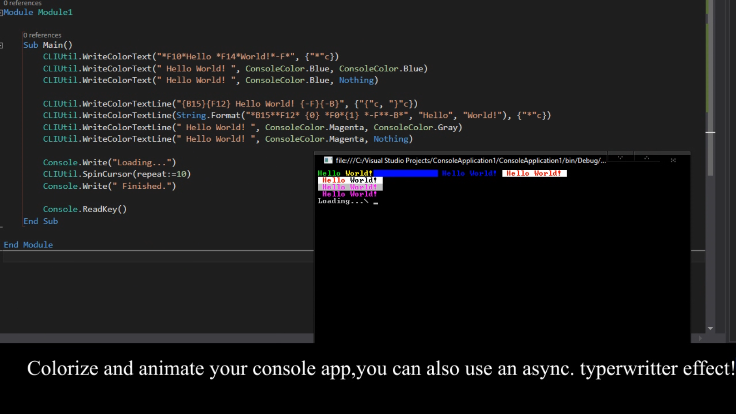
Task: Click the red 'Hello World!' on white background
Action: click(534, 173)
